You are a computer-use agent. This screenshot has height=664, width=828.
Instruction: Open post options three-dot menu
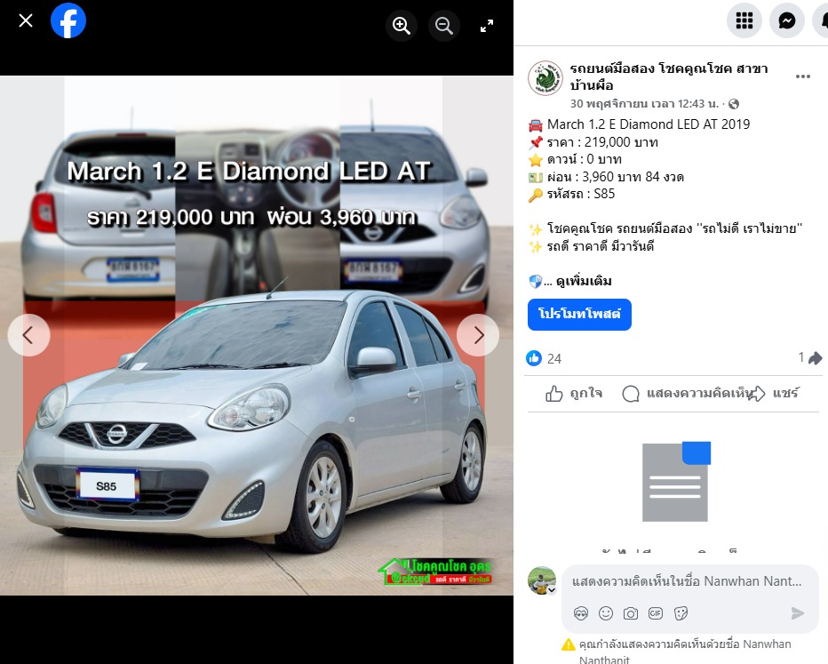(x=802, y=76)
